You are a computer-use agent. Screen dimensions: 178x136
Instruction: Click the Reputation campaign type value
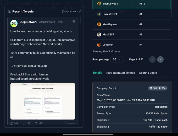point(161,107)
